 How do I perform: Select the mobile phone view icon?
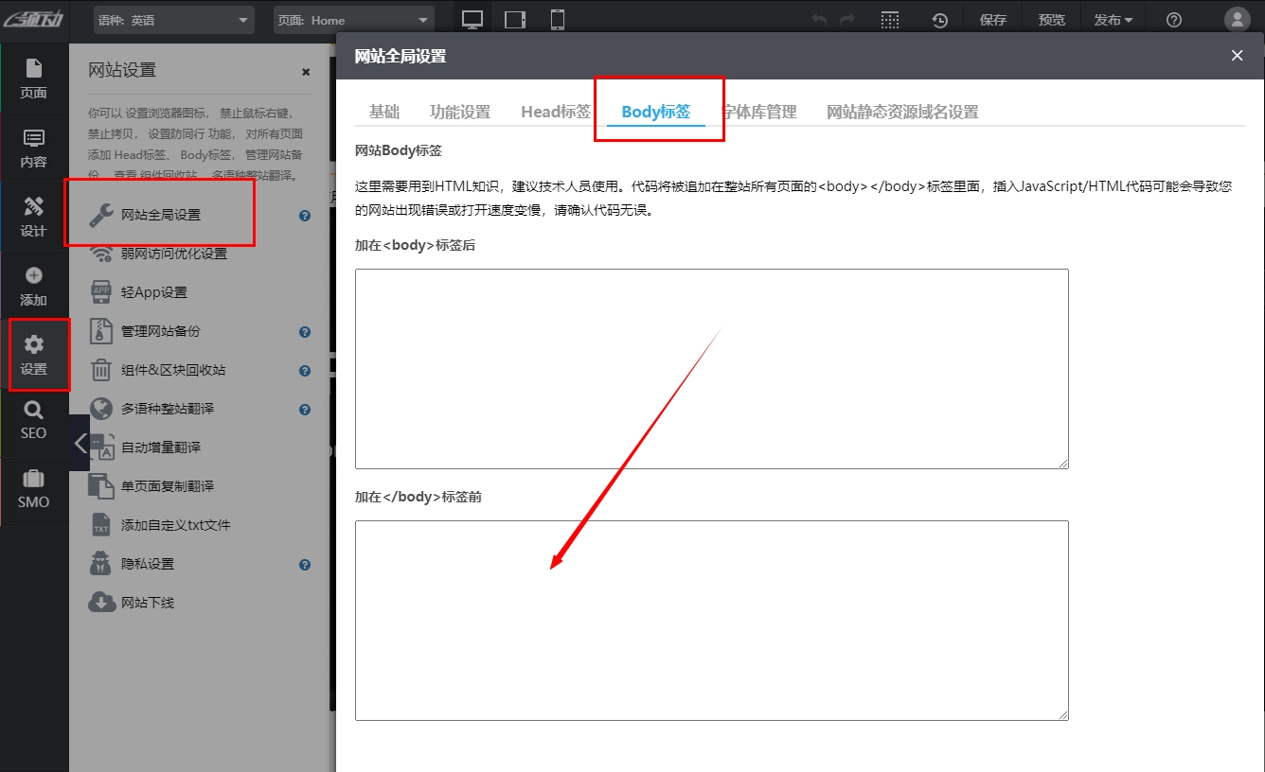coord(558,20)
